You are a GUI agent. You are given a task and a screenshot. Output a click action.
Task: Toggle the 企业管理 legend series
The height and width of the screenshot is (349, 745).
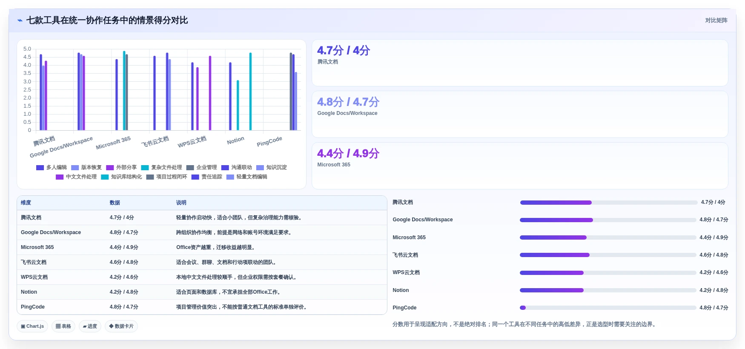point(201,168)
